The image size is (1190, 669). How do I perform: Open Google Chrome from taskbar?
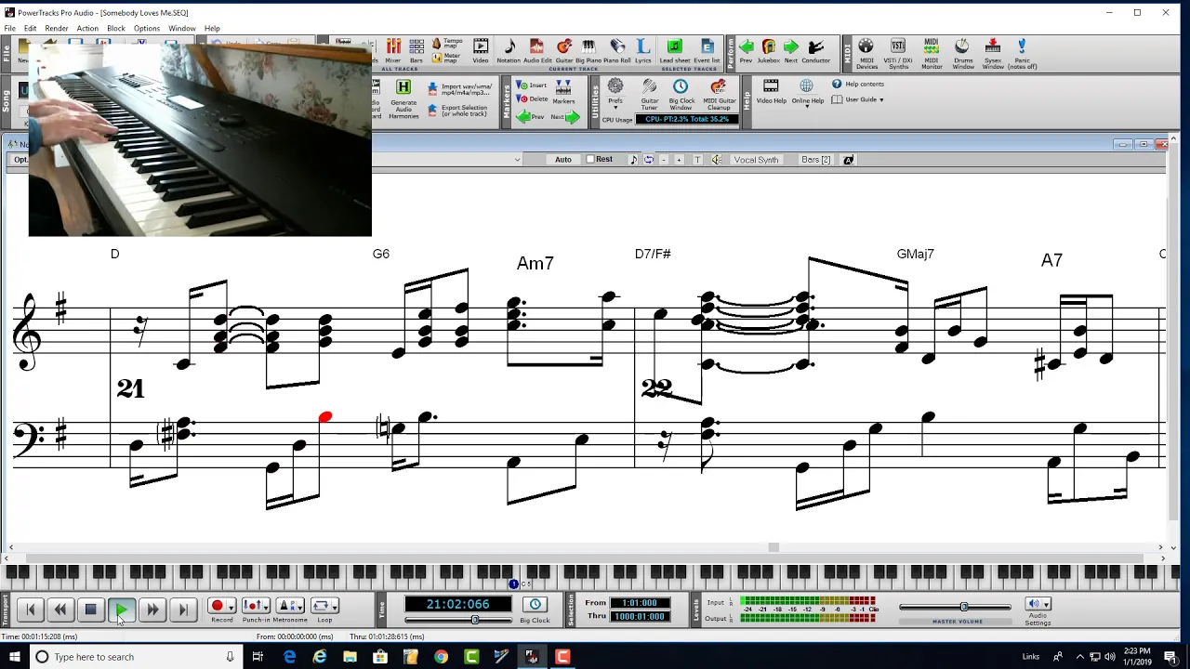(x=441, y=657)
